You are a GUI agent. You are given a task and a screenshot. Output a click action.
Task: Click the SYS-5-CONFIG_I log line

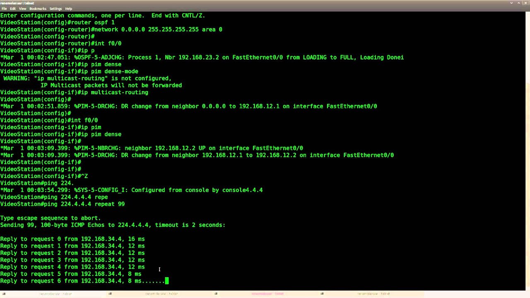coord(131,190)
